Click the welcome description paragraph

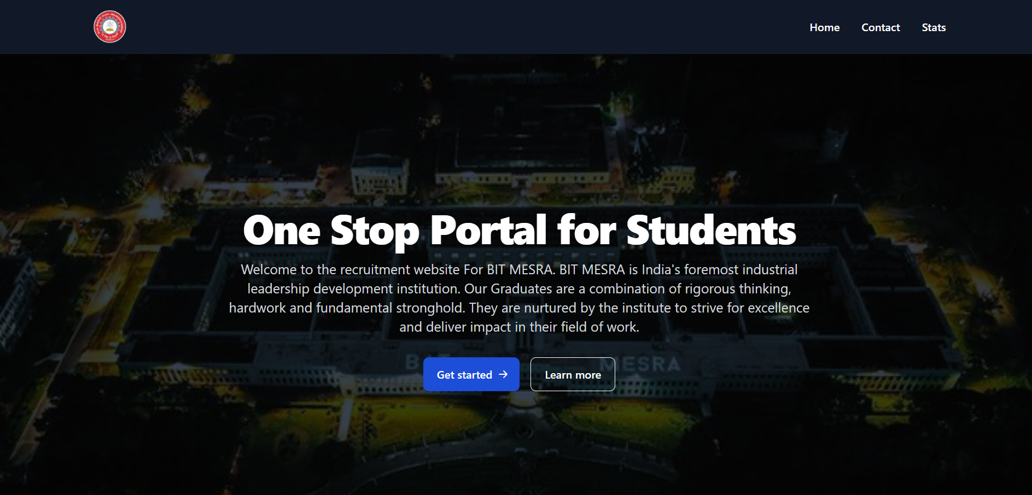[518, 298]
